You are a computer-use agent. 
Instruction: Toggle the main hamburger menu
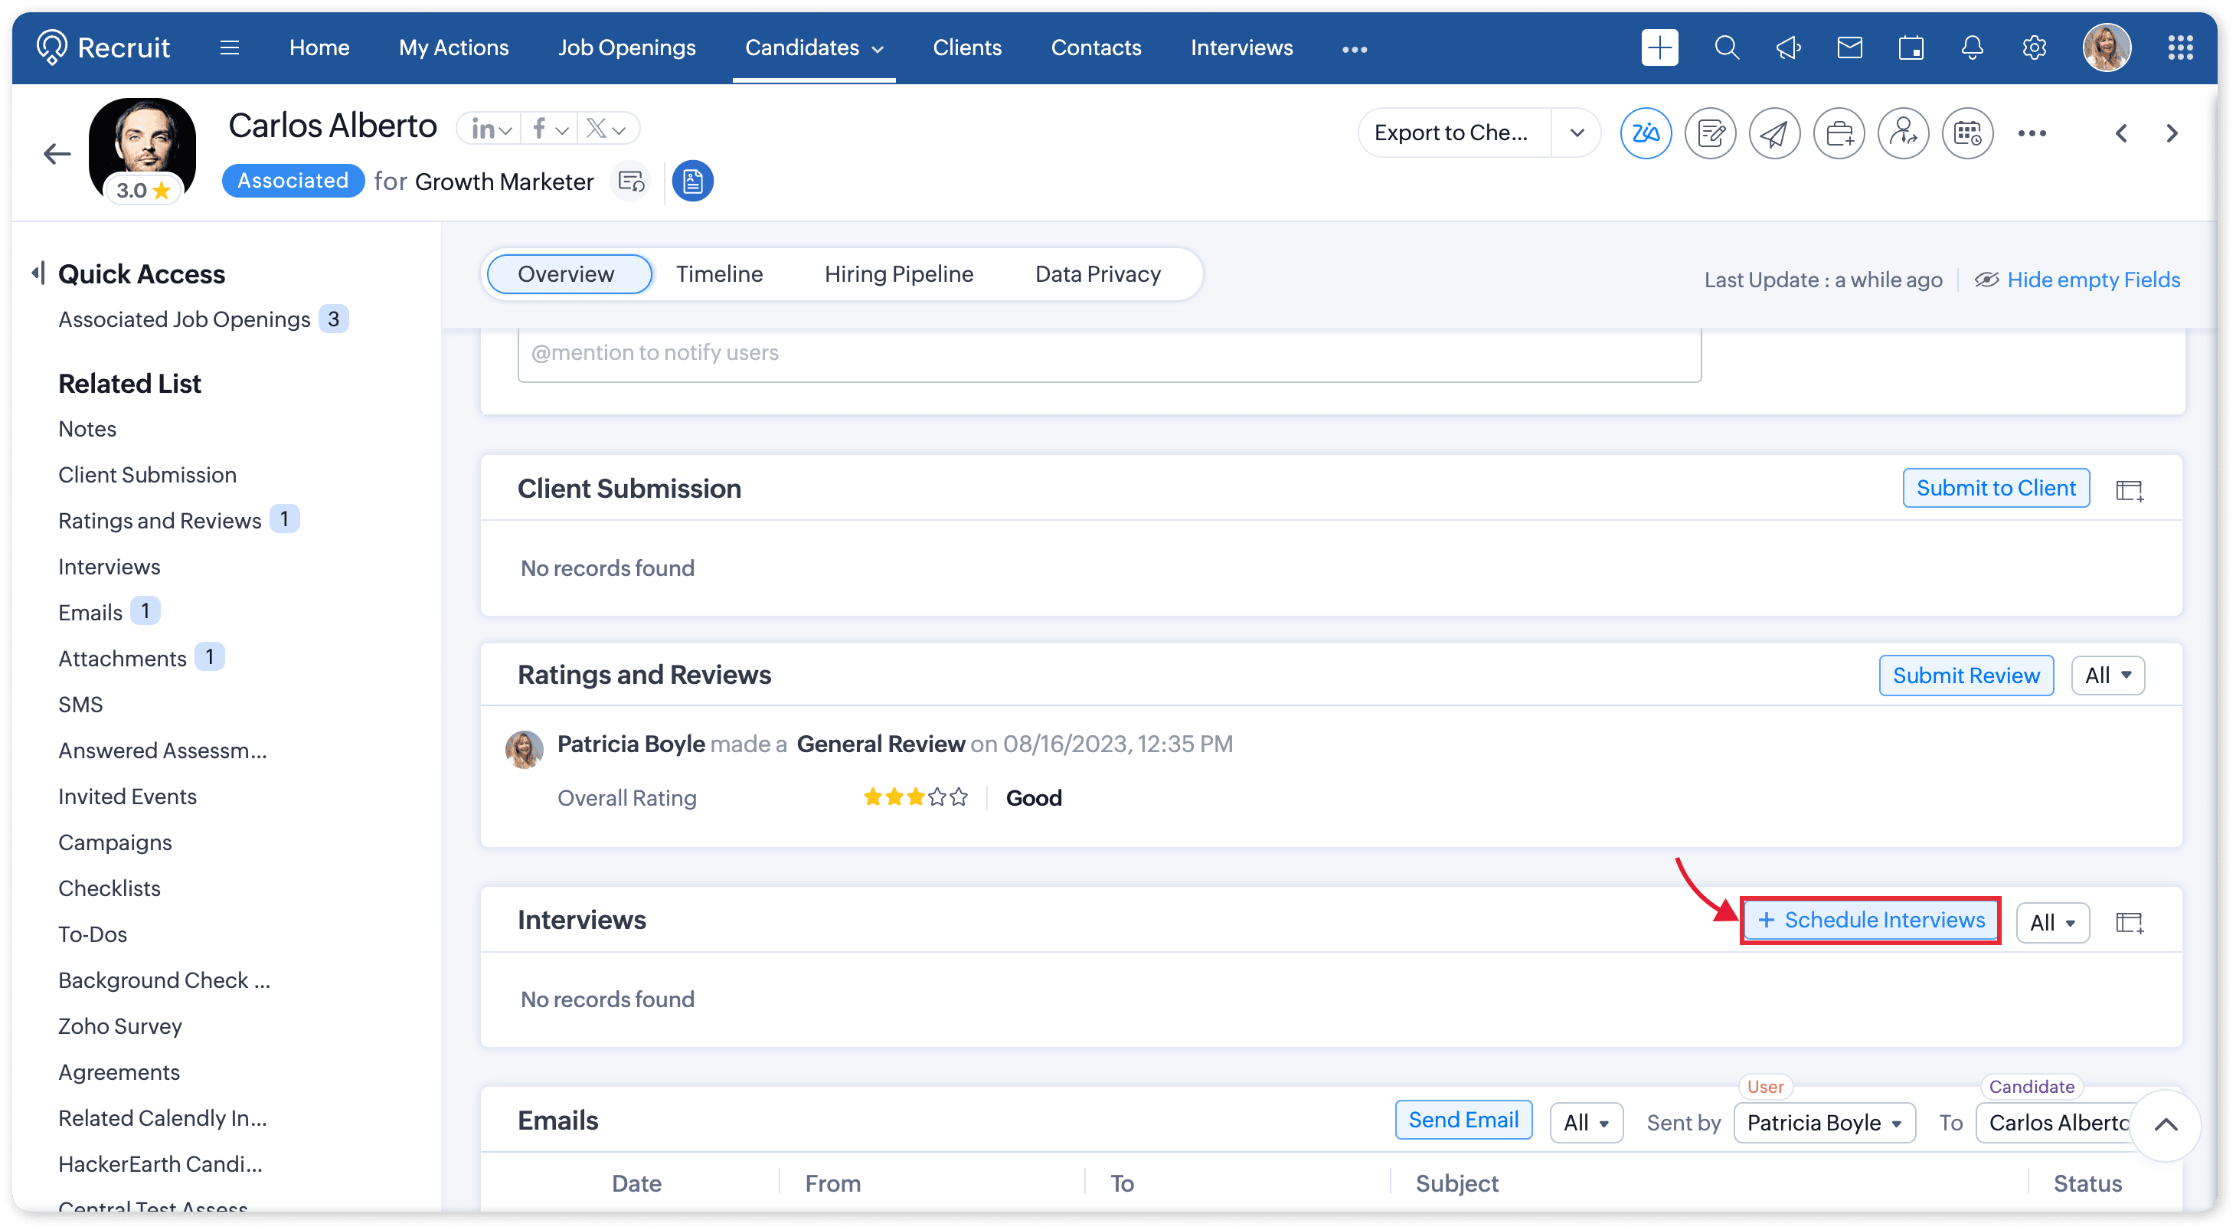229,47
